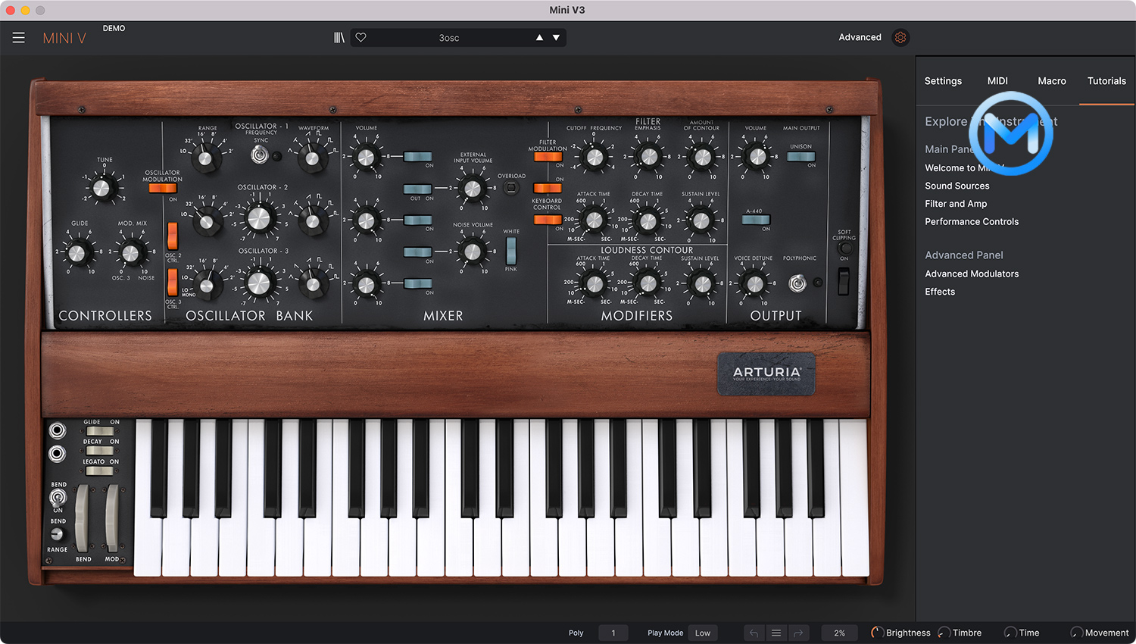Click the External Input Volume knob
The image size is (1136, 644).
point(473,188)
